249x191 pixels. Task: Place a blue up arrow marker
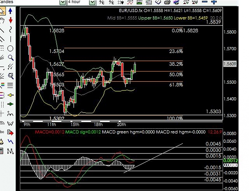(x=10, y=11)
